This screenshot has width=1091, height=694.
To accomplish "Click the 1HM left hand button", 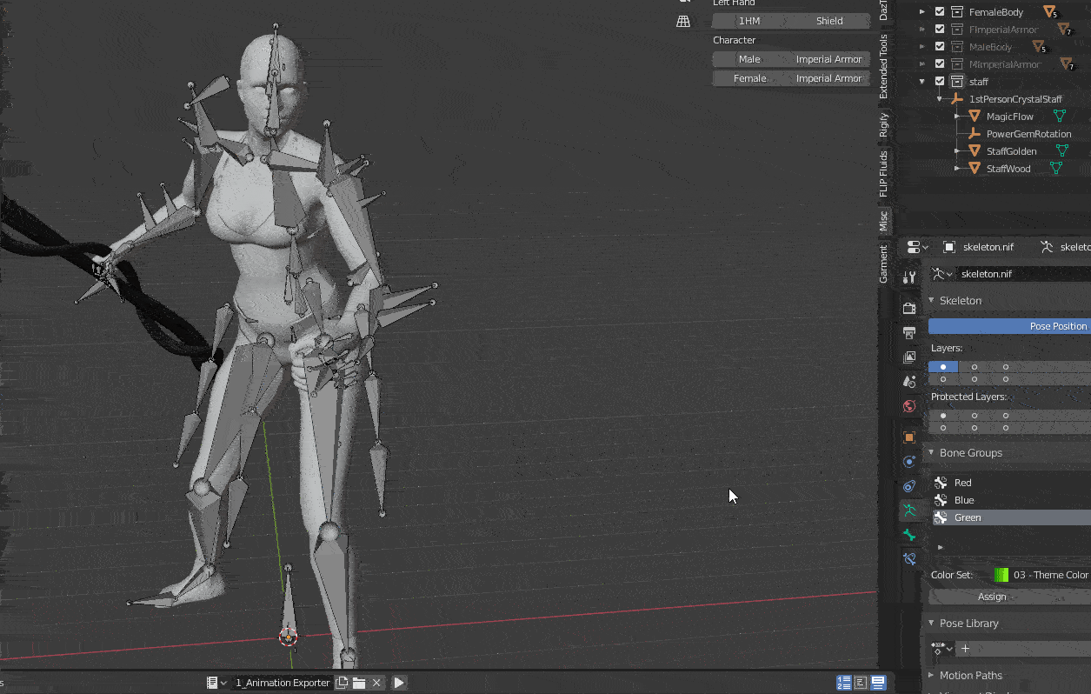I will pyautogui.click(x=749, y=21).
